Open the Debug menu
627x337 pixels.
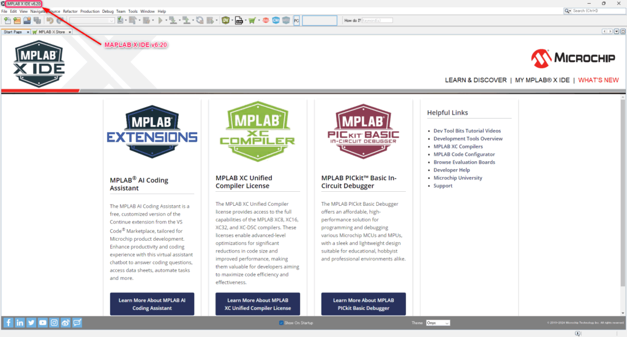(x=108, y=11)
